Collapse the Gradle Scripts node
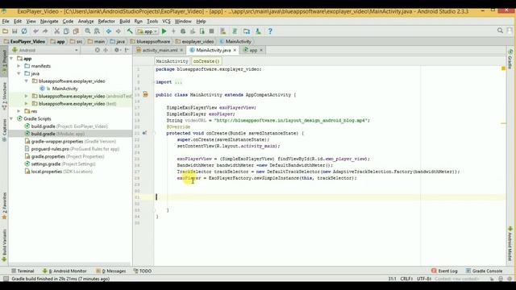The width and height of the screenshot is (516, 290). [11, 118]
